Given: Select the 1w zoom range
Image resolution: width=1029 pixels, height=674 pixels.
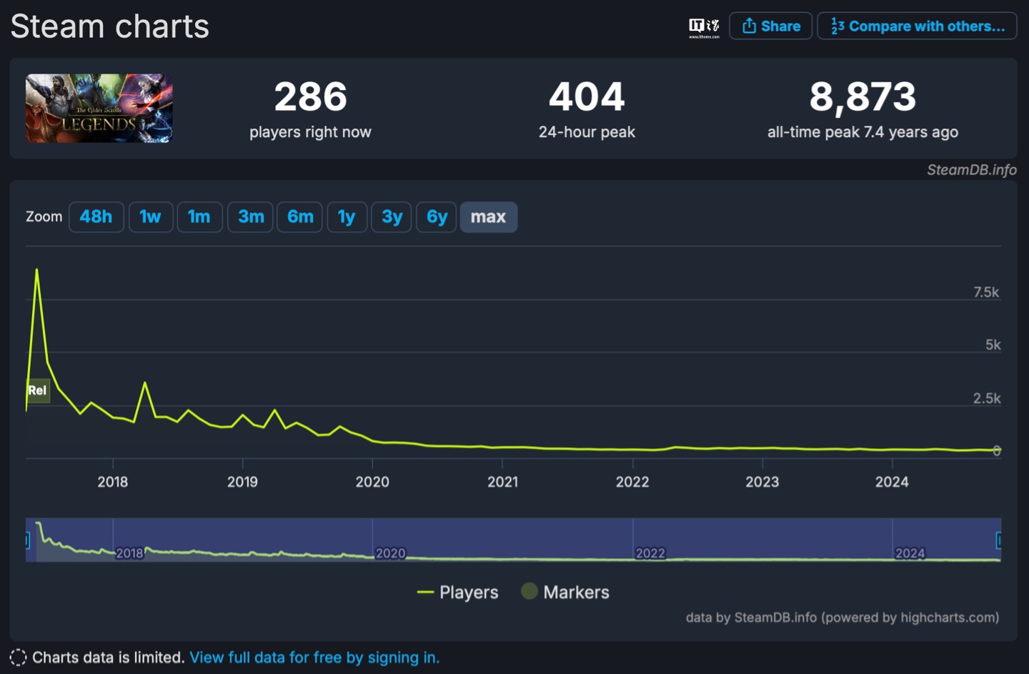Looking at the screenshot, I should click(150, 217).
